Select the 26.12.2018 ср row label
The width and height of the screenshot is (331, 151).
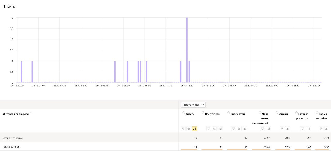click(11, 147)
